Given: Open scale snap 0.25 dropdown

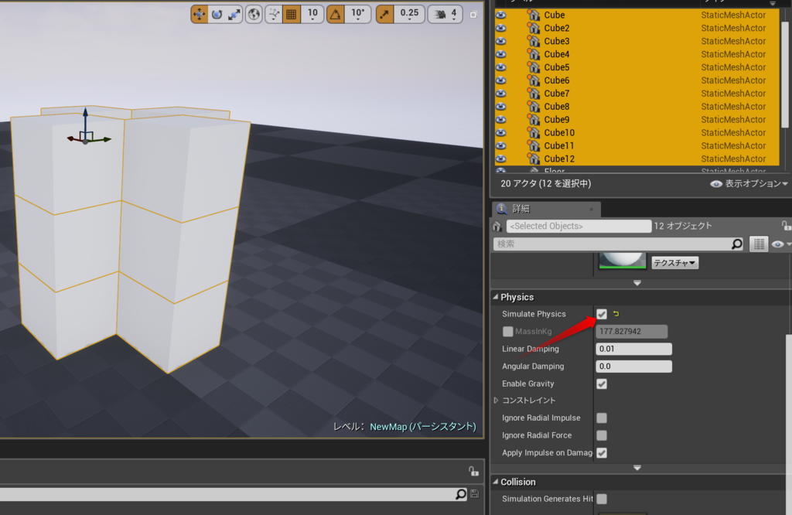Looking at the screenshot, I should pos(409,14).
